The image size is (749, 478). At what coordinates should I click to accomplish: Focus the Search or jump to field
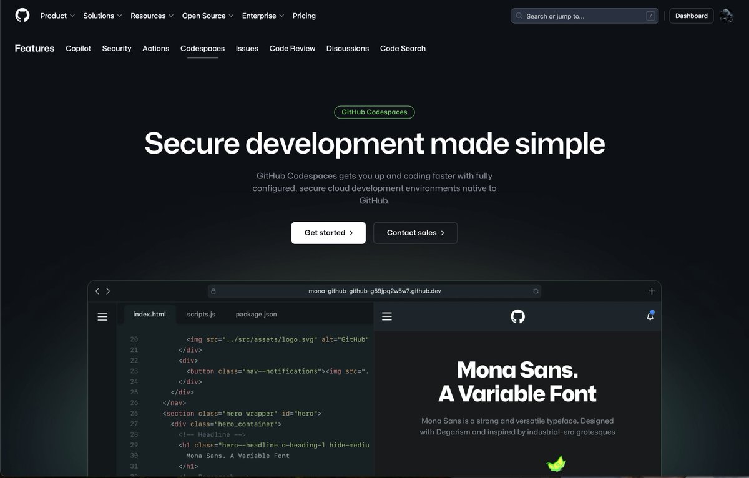click(585, 16)
